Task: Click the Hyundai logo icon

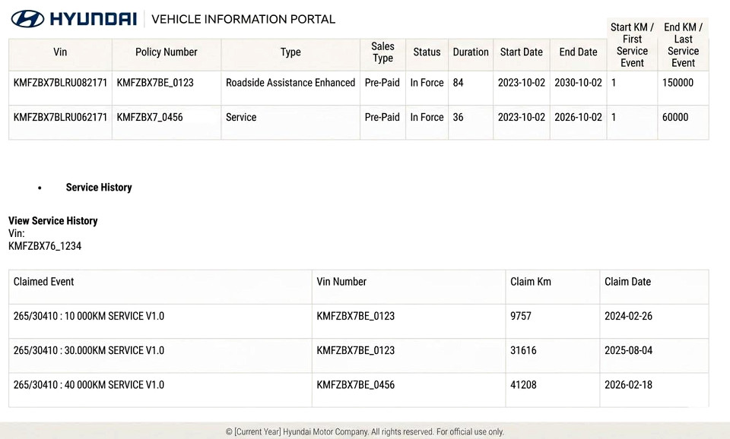Action: (x=27, y=19)
